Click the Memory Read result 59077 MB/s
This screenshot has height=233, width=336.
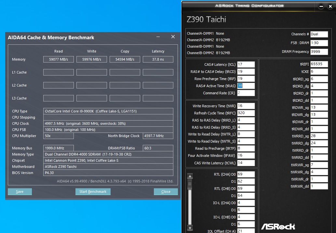click(59, 59)
